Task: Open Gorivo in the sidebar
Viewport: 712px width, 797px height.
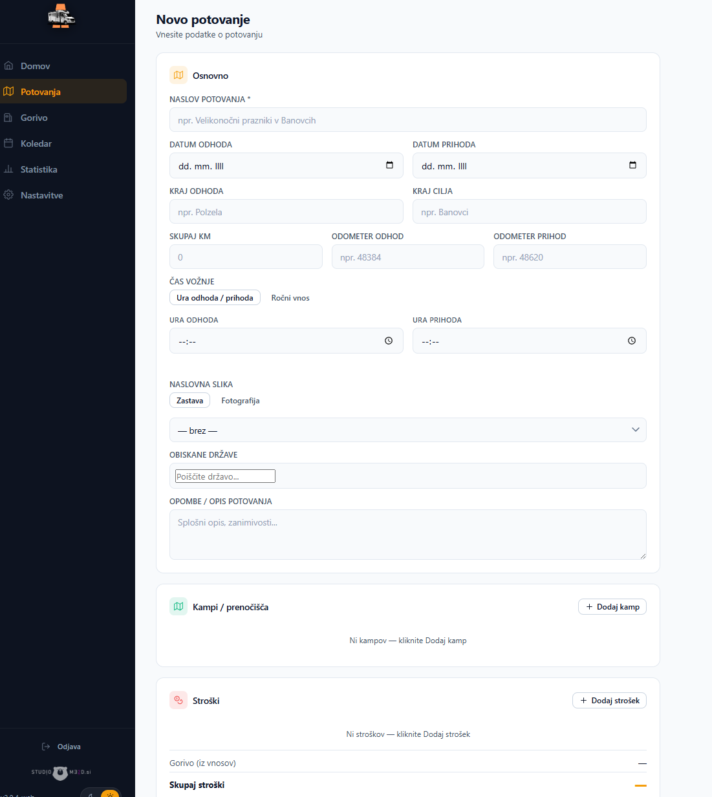Action: tap(34, 118)
